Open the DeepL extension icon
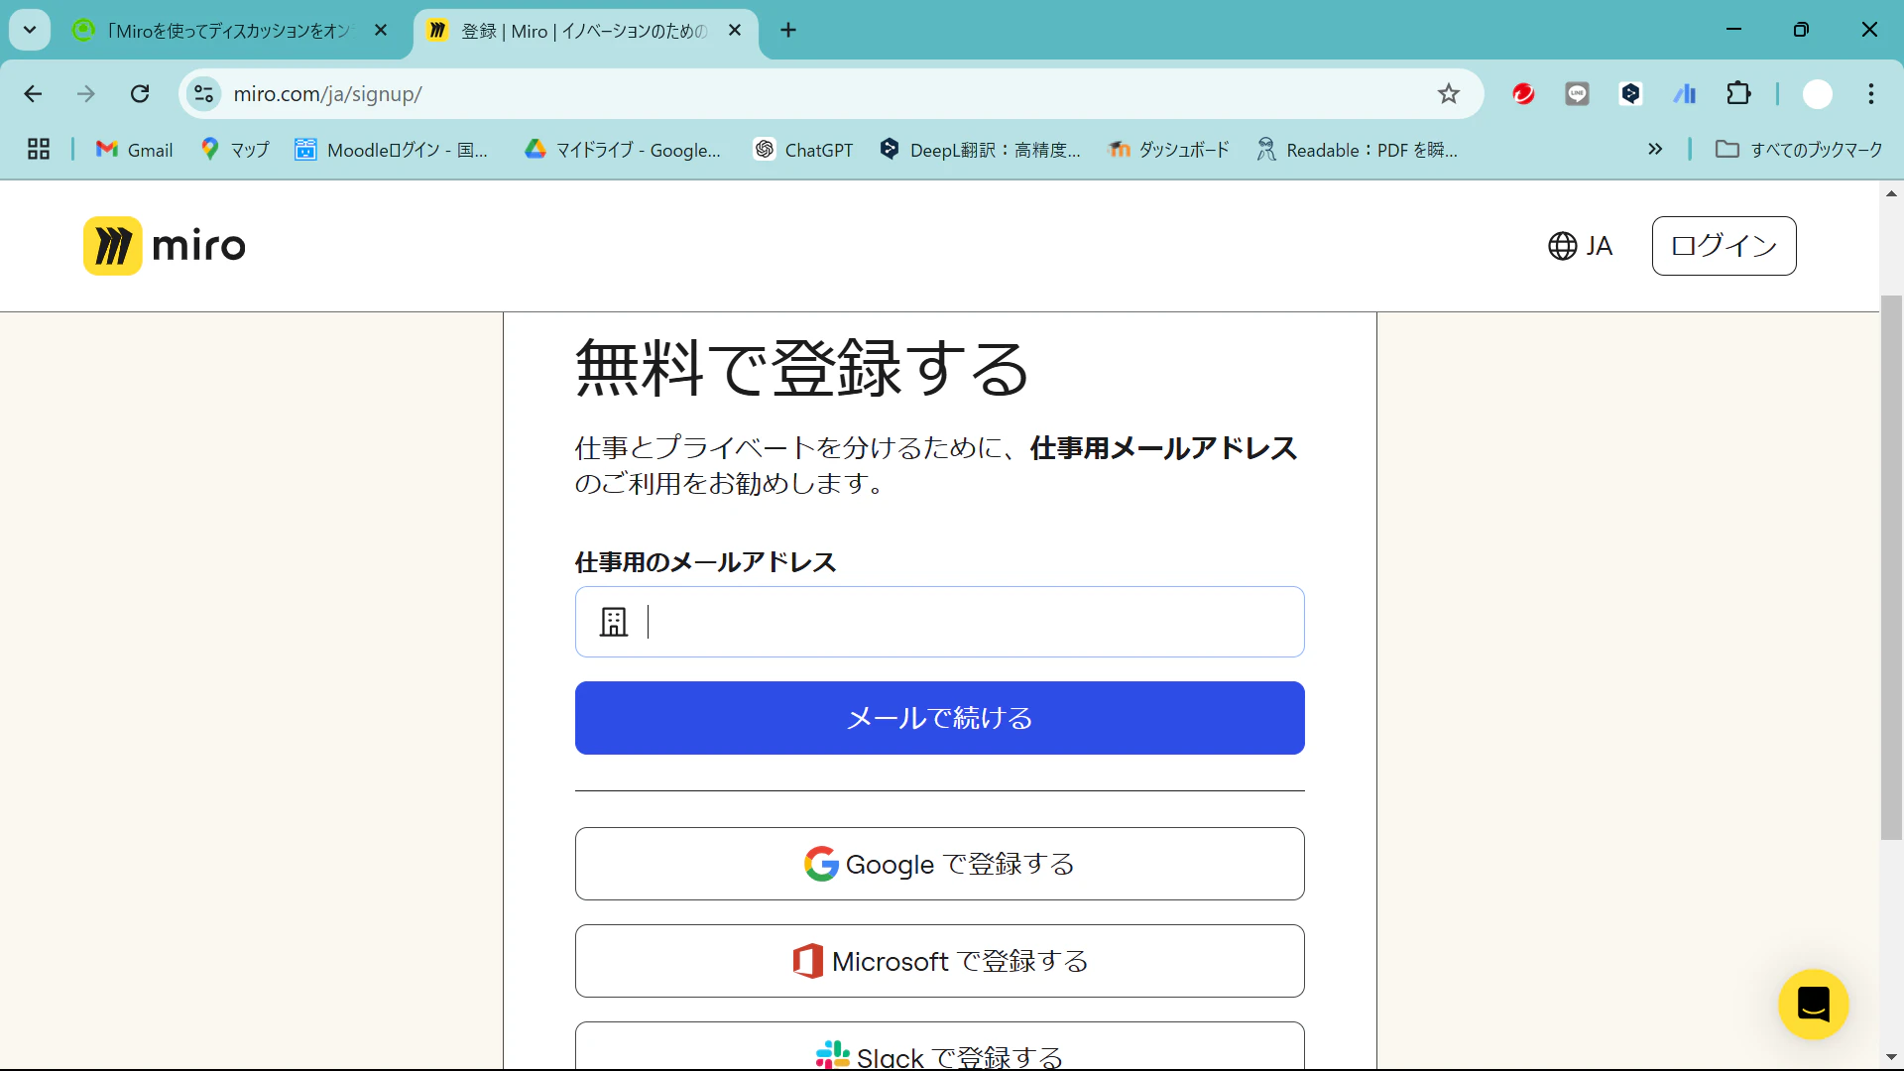The width and height of the screenshot is (1904, 1071). tap(1631, 94)
